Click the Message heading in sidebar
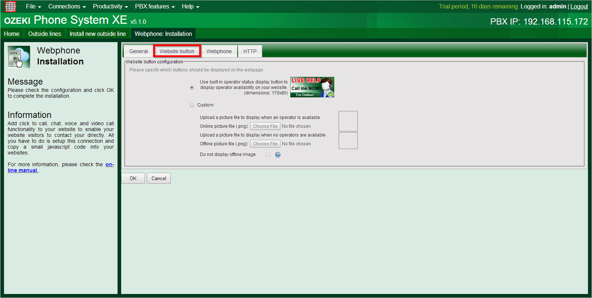 click(x=25, y=81)
